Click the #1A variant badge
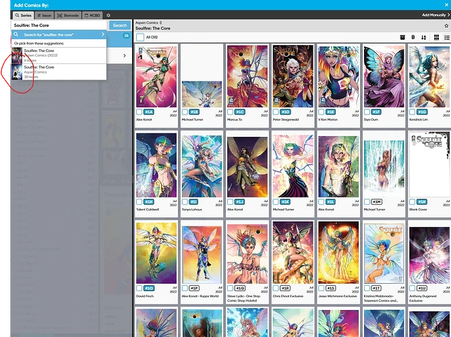Screen dimensions: 451x337 pyautogui.click(x=149, y=112)
